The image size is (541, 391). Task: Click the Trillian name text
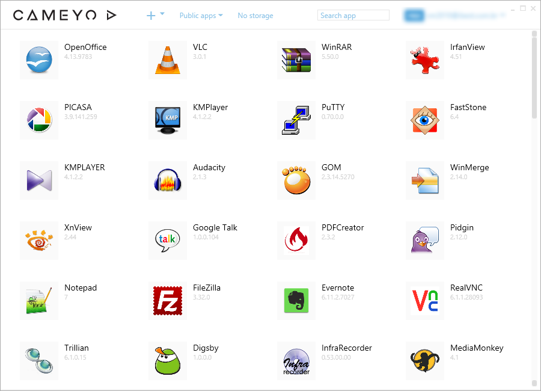click(x=76, y=348)
